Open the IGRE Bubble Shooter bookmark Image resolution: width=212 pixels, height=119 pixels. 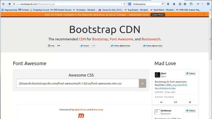pyautogui.click(x=61, y=10)
